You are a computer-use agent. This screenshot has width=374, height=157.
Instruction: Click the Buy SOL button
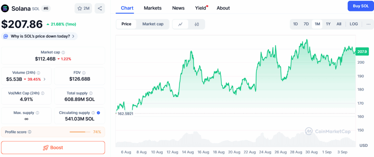click(x=361, y=6)
